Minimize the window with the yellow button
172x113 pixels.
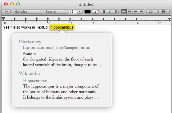[12, 4]
